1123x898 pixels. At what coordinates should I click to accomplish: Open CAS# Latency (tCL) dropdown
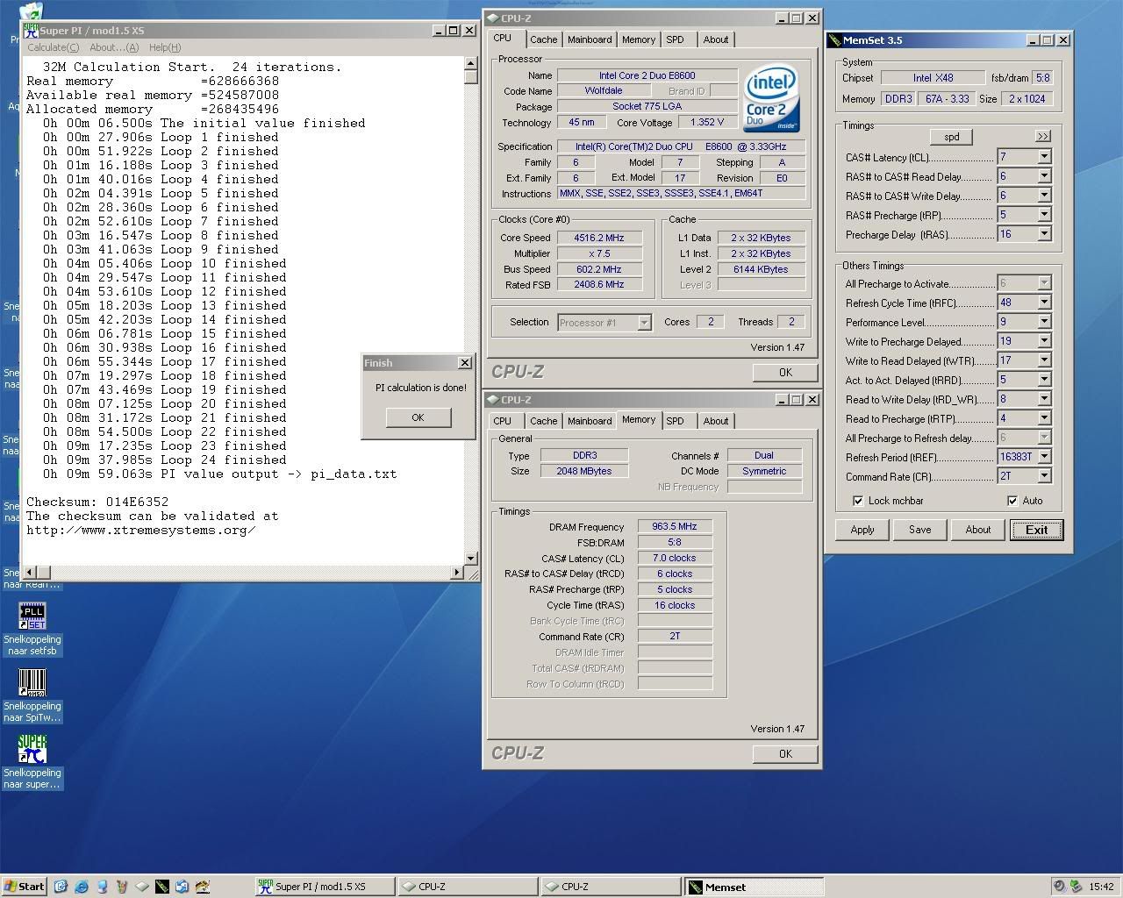coord(1044,157)
